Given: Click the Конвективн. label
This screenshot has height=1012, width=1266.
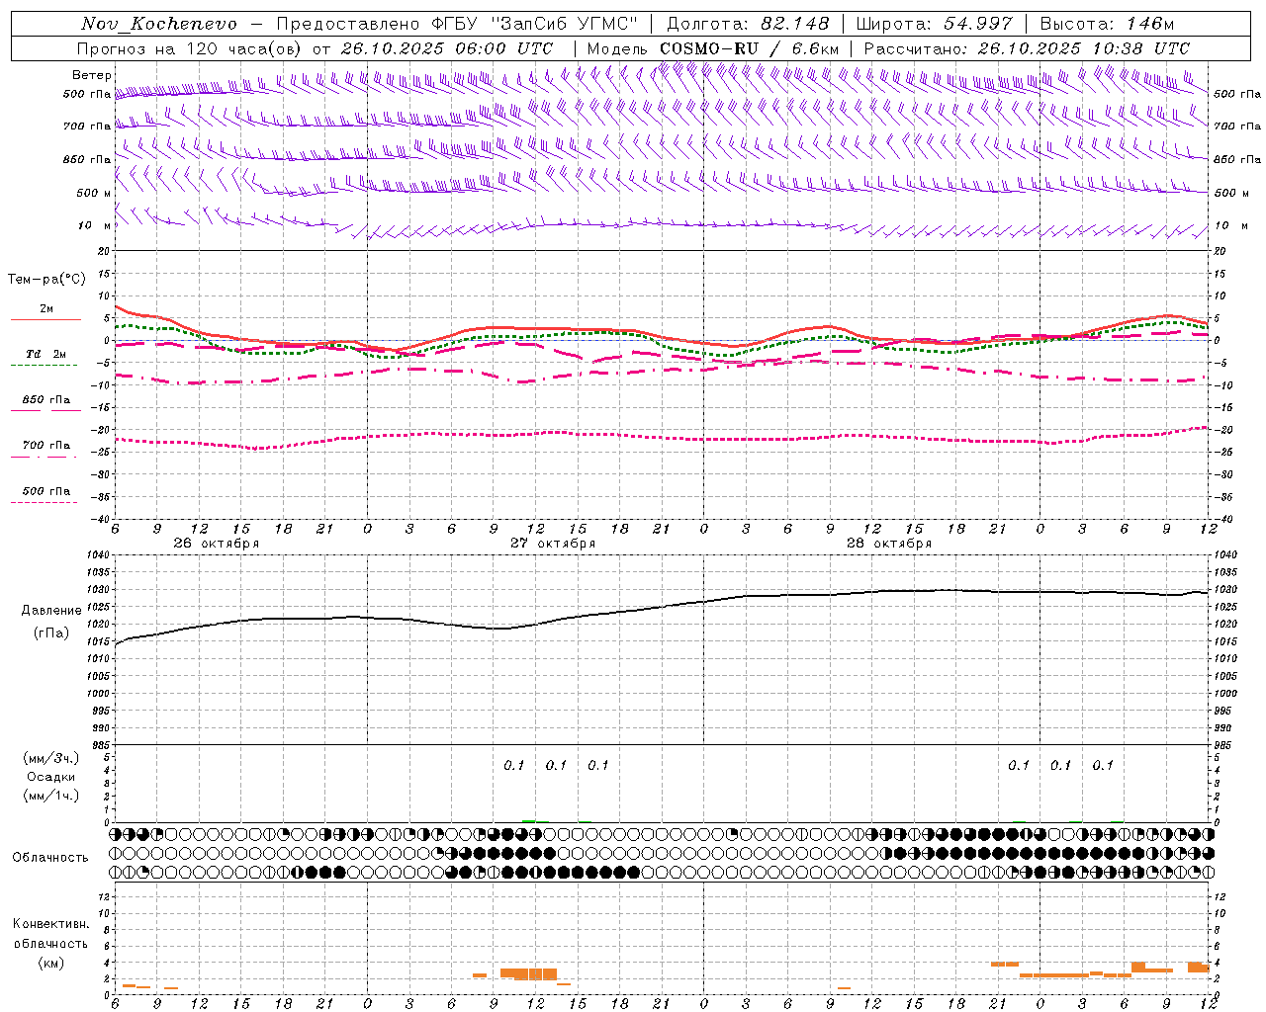Looking at the screenshot, I should (x=50, y=924).
